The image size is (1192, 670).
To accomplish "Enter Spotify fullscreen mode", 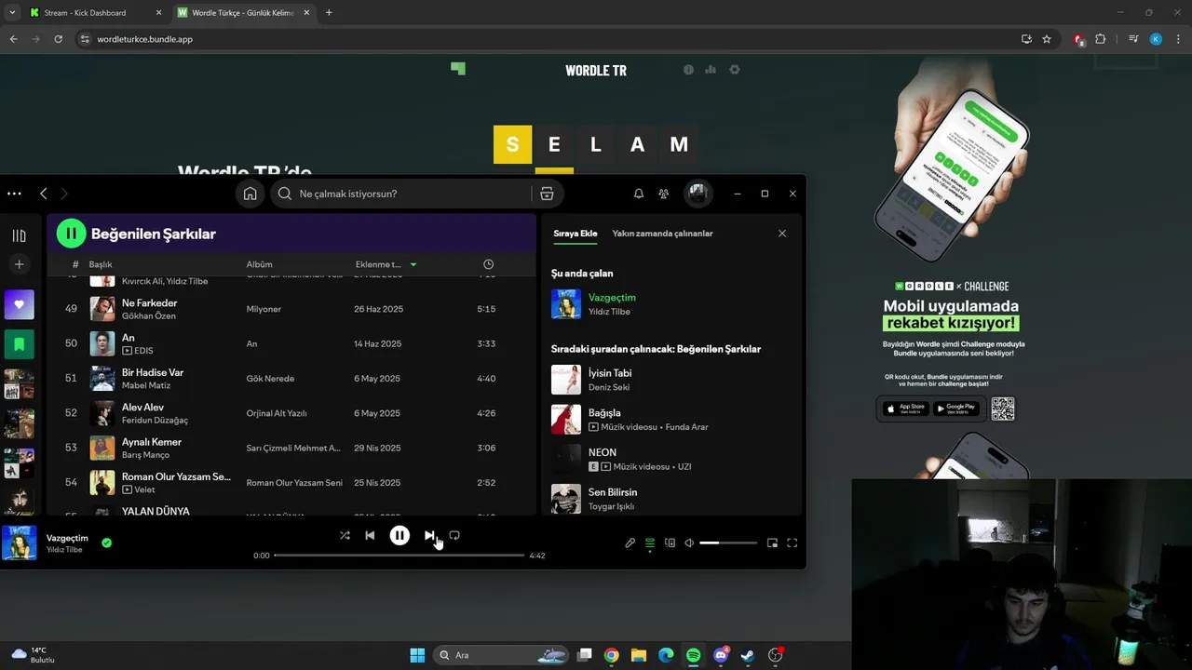I will click(792, 543).
